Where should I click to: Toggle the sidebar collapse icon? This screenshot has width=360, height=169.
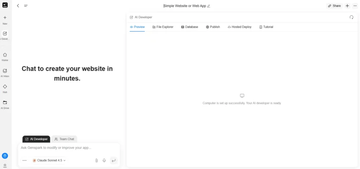26,6
